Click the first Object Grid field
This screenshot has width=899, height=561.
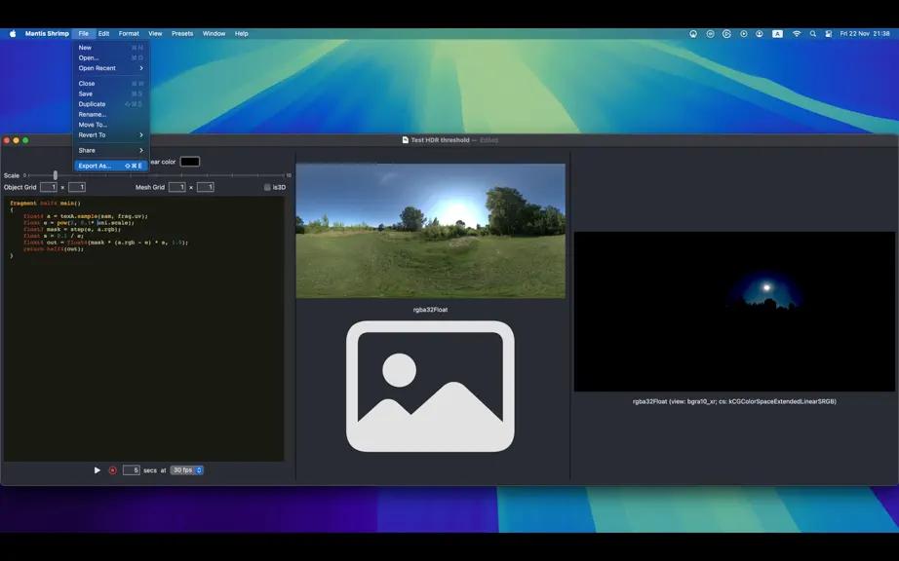tap(49, 187)
